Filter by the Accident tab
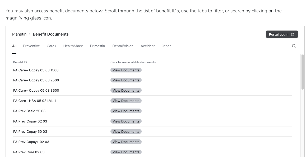This screenshot has height=157, width=306. click(x=148, y=46)
